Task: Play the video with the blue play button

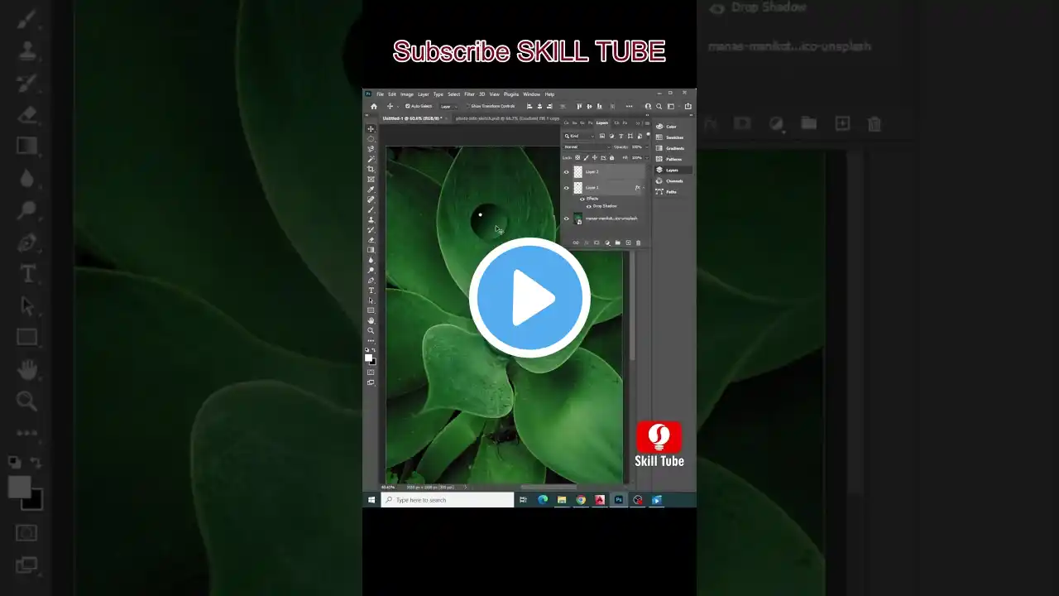Action: pos(529,298)
